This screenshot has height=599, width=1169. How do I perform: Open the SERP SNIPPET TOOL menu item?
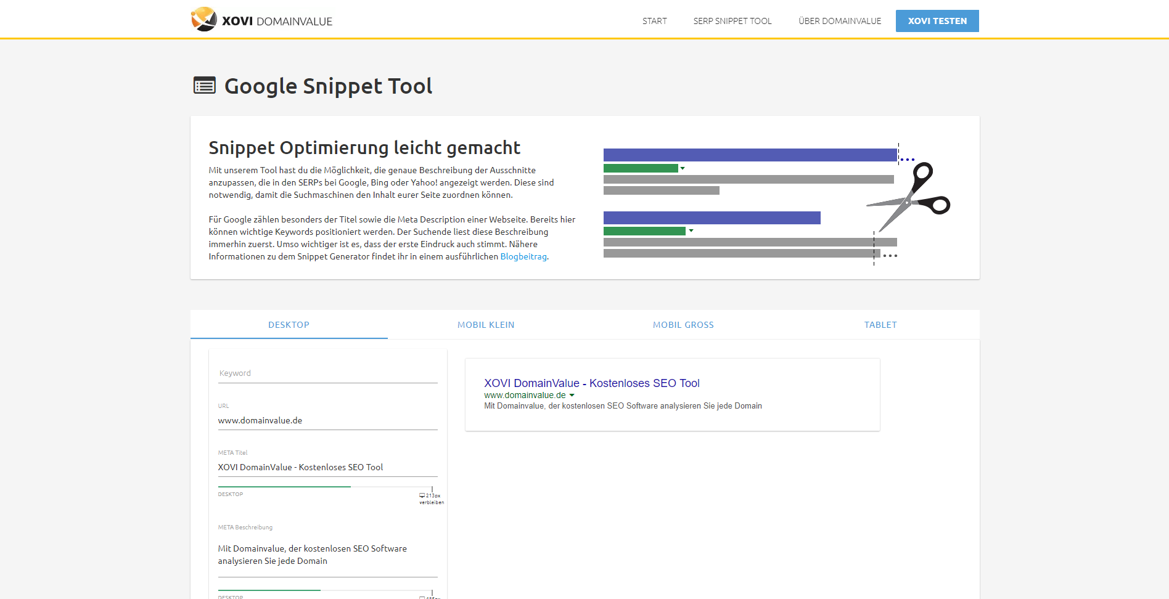click(x=732, y=21)
